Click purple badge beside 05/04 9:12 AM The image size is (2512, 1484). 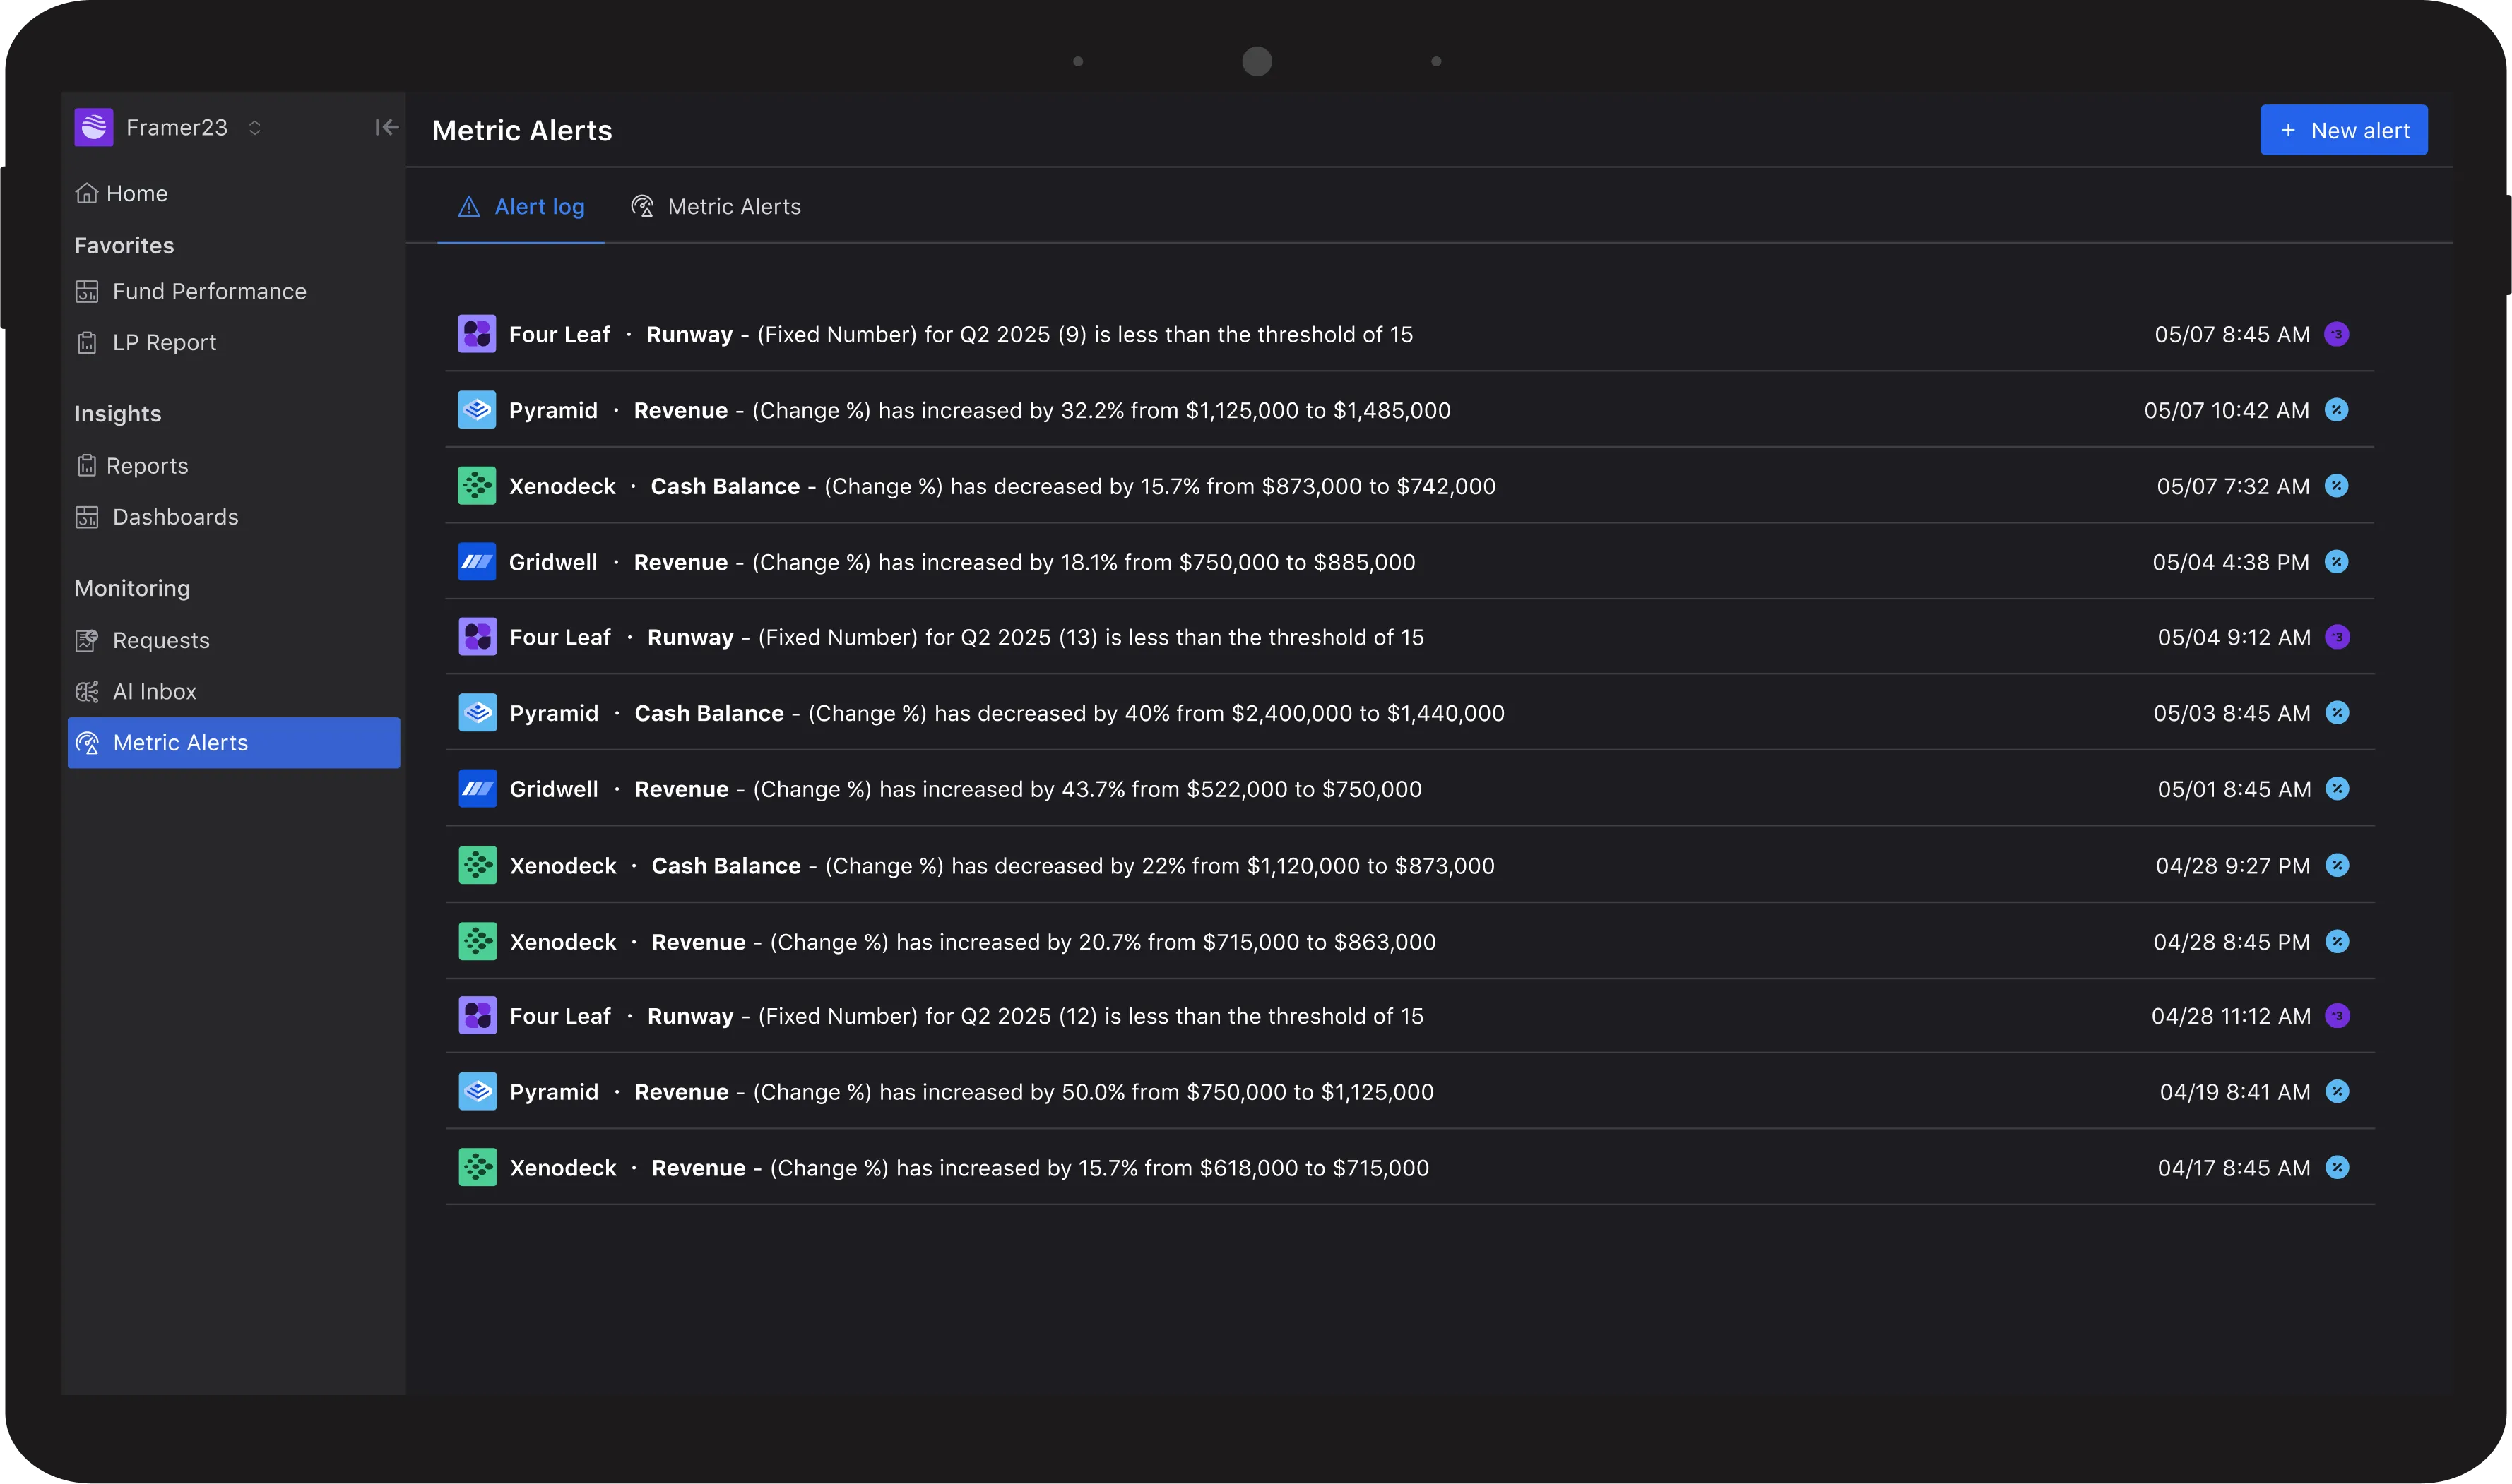tap(2337, 637)
